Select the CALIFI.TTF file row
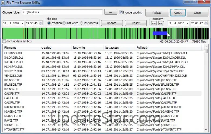Viewport: 211px width, 134px height. pyautogui.click(x=102, y=98)
